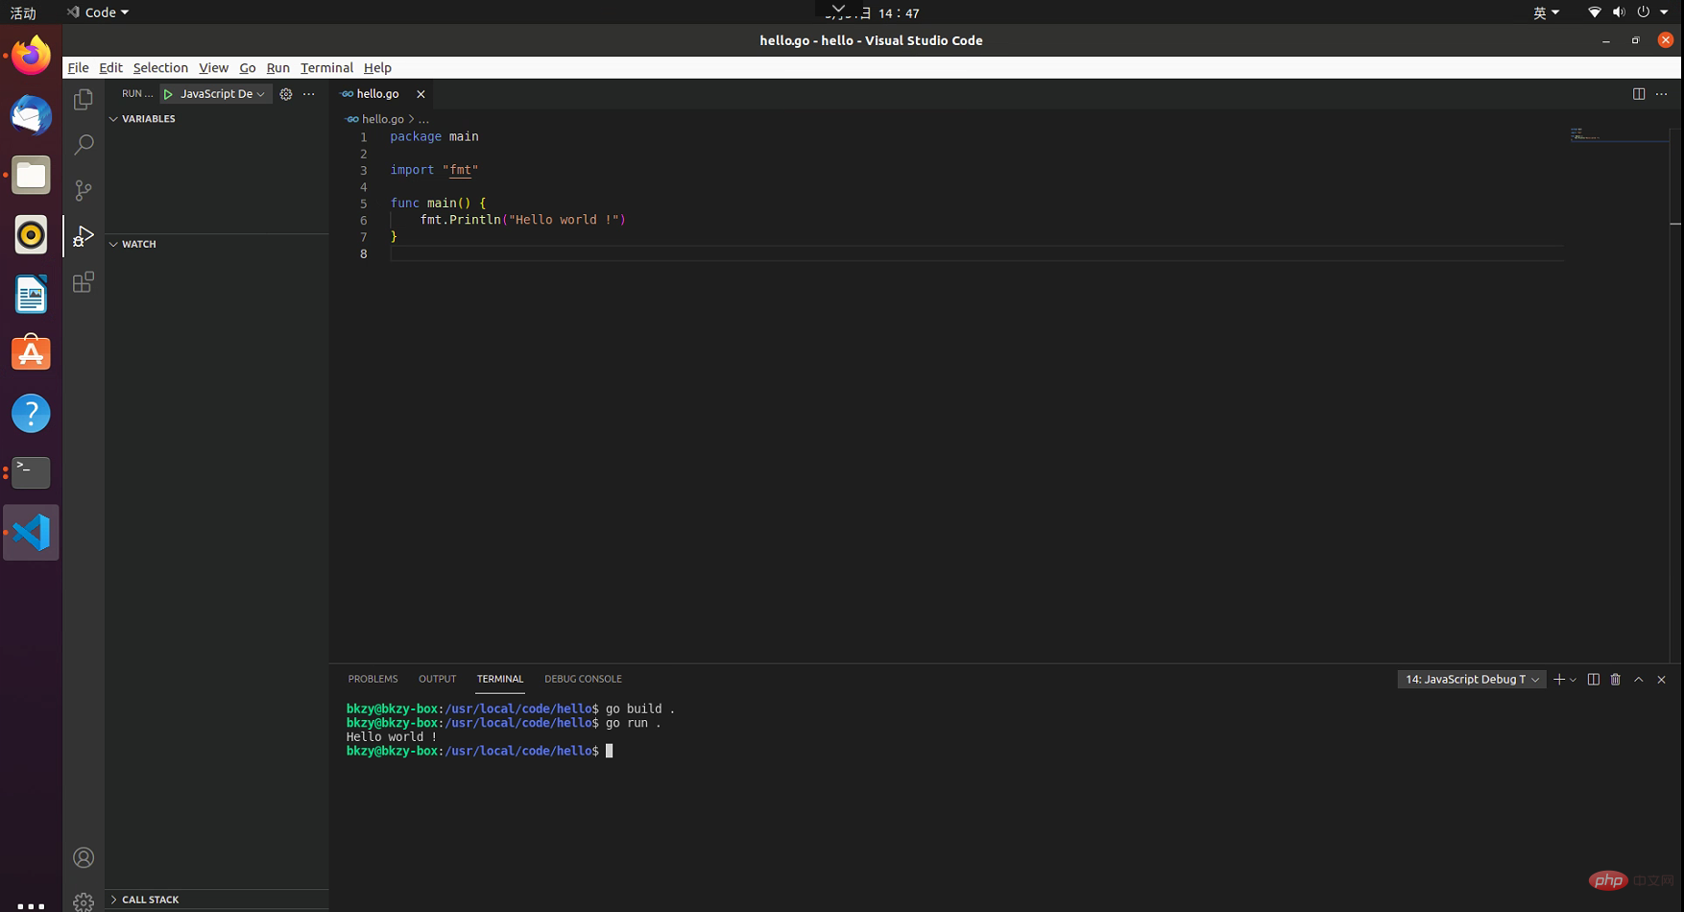Image resolution: width=1684 pixels, height=912 pixels.
Task: Maximize the panel size with the up chevron
Action: click(1639, 680)
